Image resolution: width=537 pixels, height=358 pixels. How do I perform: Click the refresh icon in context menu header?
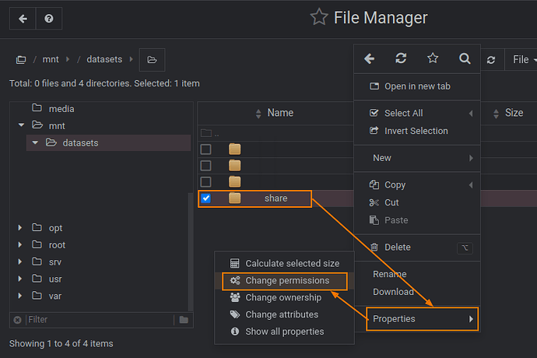coord(401,58)
